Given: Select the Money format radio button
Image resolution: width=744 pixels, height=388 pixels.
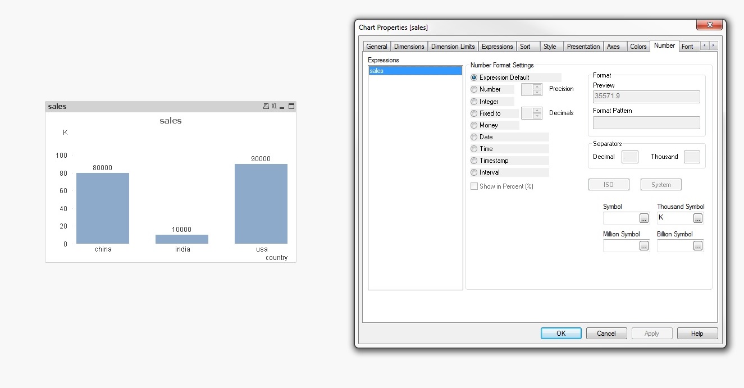Looking at the screenshot, I should tap(474, 125).
